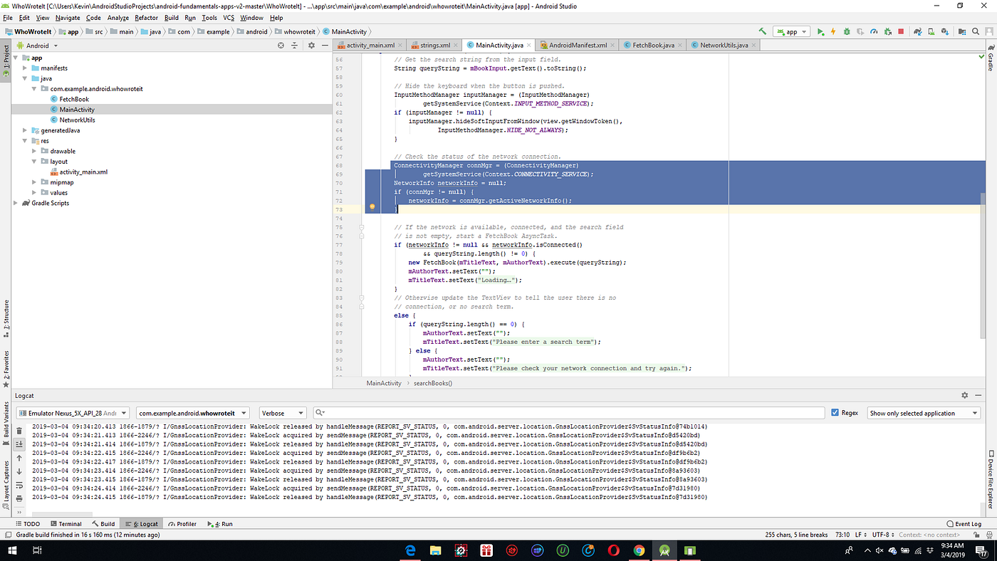Click the Event Log link
This screenshot has width=997, height=561.
coord(968,523)
